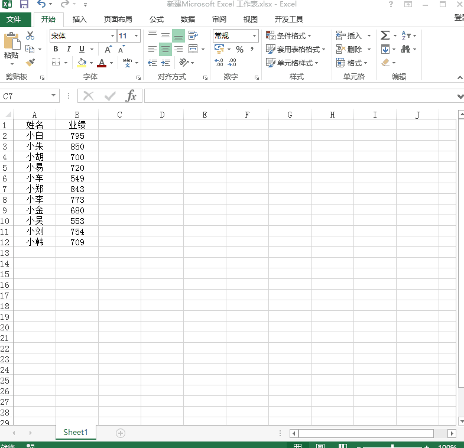Viewport: 464px width, 448px height.
Task: Open Find and Select binoculars
Action: tap(405, 49)
